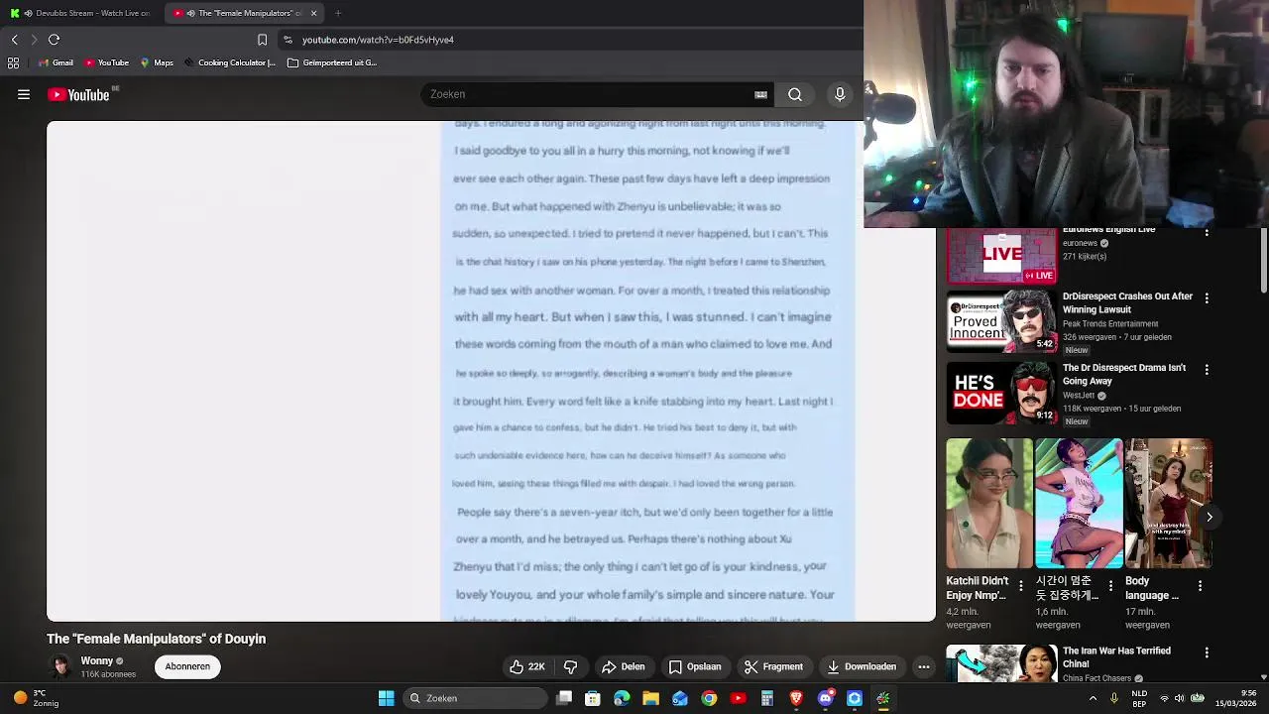Click the magnifier search button on YouTube

tap(795, 94)
